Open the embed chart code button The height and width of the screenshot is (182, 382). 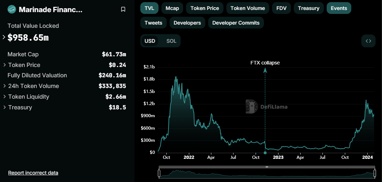pos(368,41)
